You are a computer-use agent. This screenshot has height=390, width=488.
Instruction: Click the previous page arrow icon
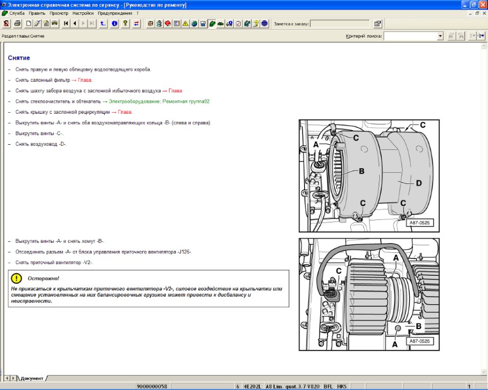75,23
